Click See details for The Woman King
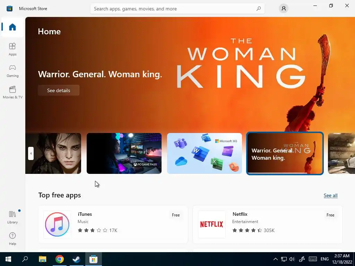The image size is (355, 266). 59,90
